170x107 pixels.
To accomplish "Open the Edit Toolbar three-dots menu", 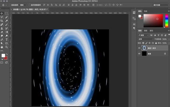I will 2,51.
